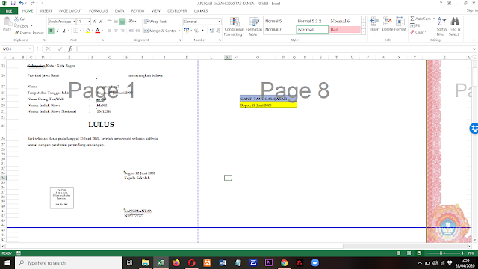Select the Bad cell style

(x=345, y=30)
